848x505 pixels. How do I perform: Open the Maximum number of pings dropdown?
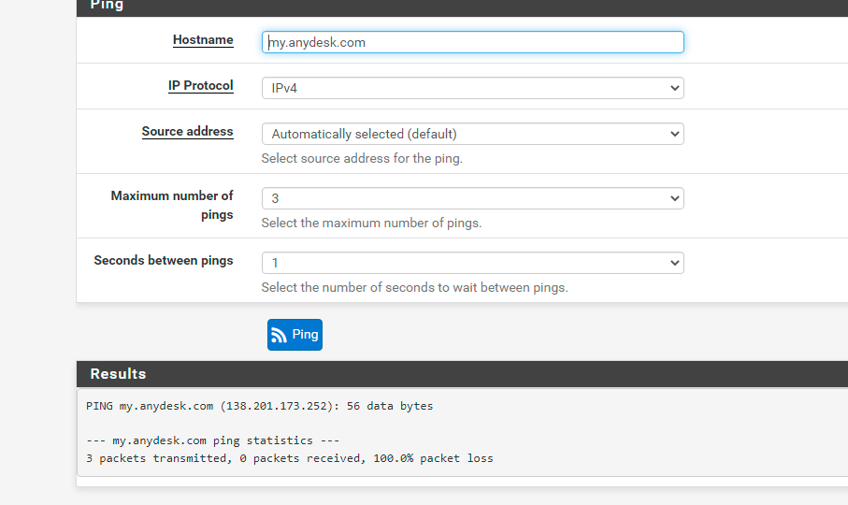tap(473, 198)
